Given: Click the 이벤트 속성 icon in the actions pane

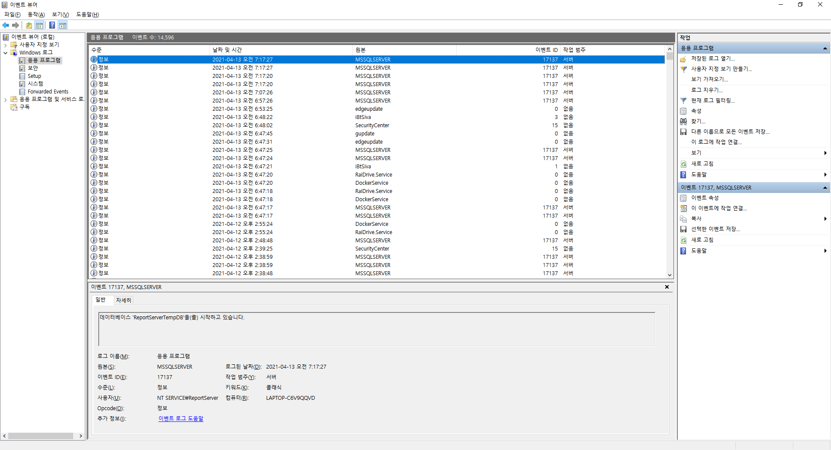Looking at the screenshot, I should [683, 198].
